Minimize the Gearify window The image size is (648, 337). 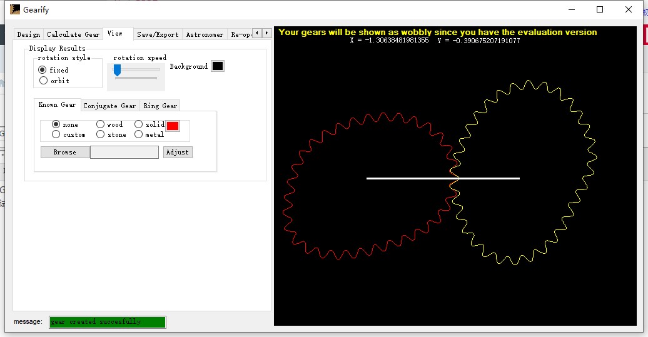[572, 9]
